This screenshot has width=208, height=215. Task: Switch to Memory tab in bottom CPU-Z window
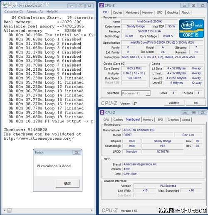tap(148, 120)
